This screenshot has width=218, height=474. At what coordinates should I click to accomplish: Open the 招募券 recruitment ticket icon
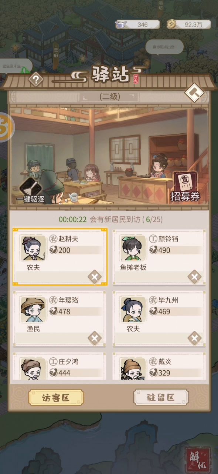(185, 187)
